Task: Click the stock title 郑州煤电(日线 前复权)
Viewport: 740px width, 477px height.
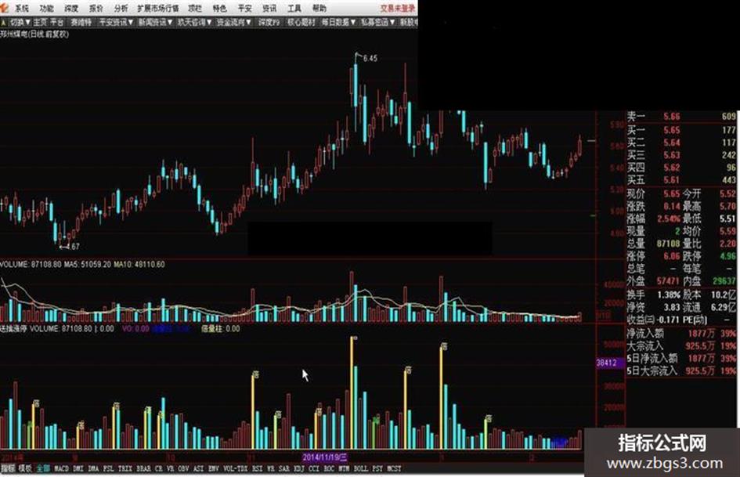Action: tap(34, 34)
